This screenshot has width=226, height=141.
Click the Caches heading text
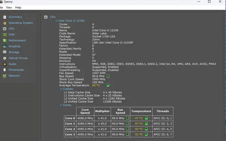(68, 89)
